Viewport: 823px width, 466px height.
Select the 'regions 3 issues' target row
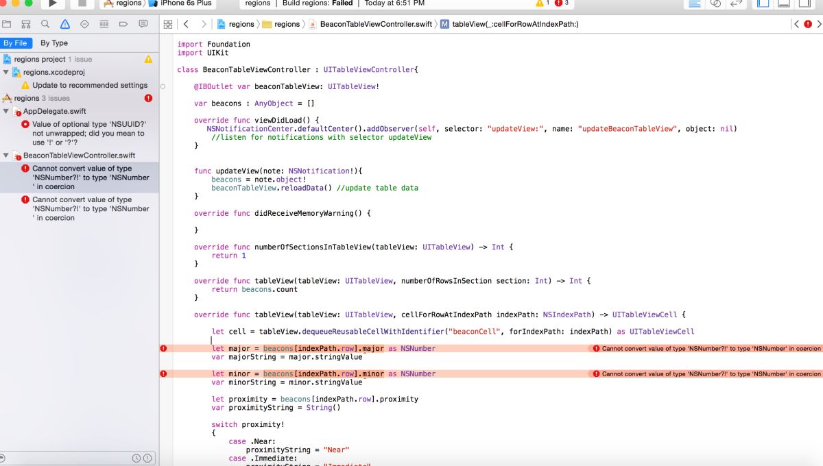79,99
